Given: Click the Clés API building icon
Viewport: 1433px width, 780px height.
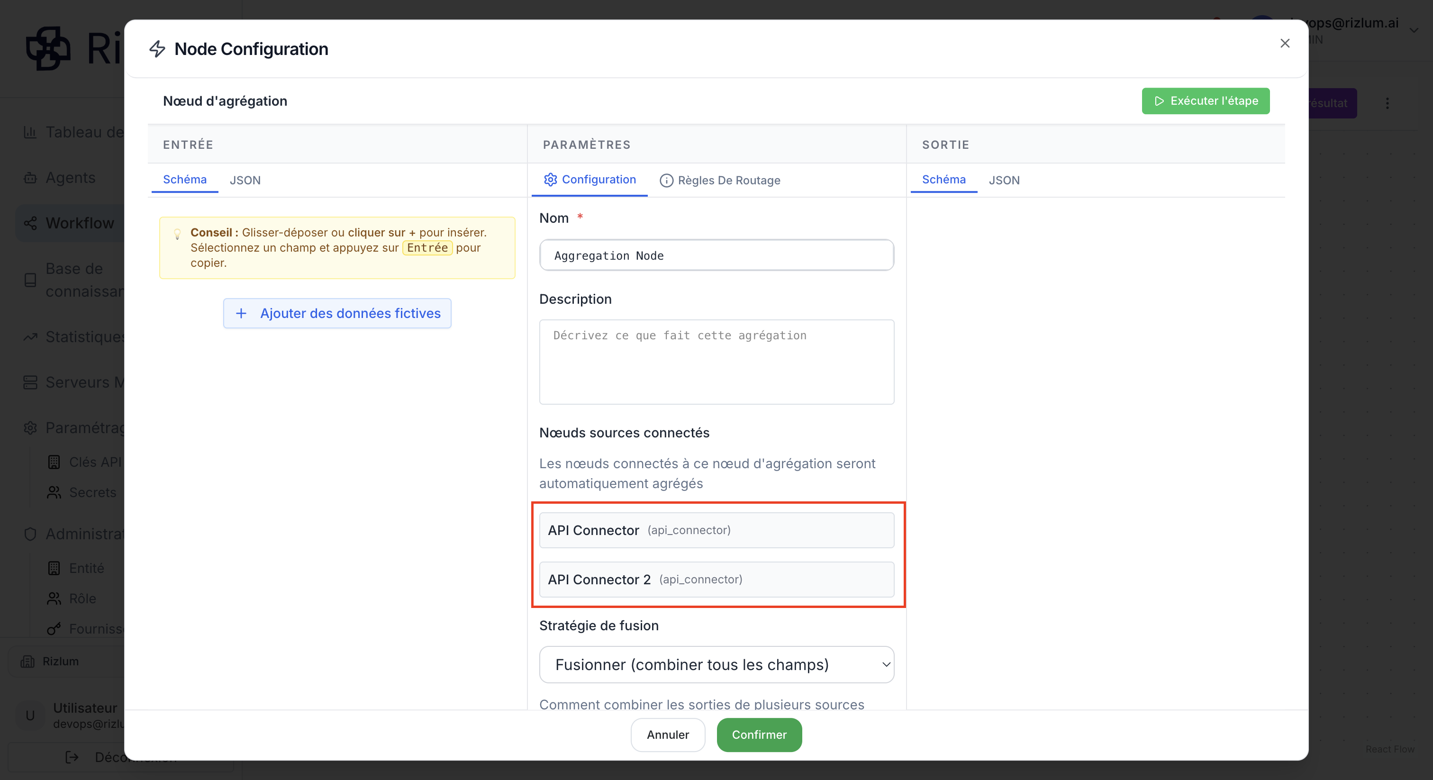Looking at the screenshot, I should (54, 463).
